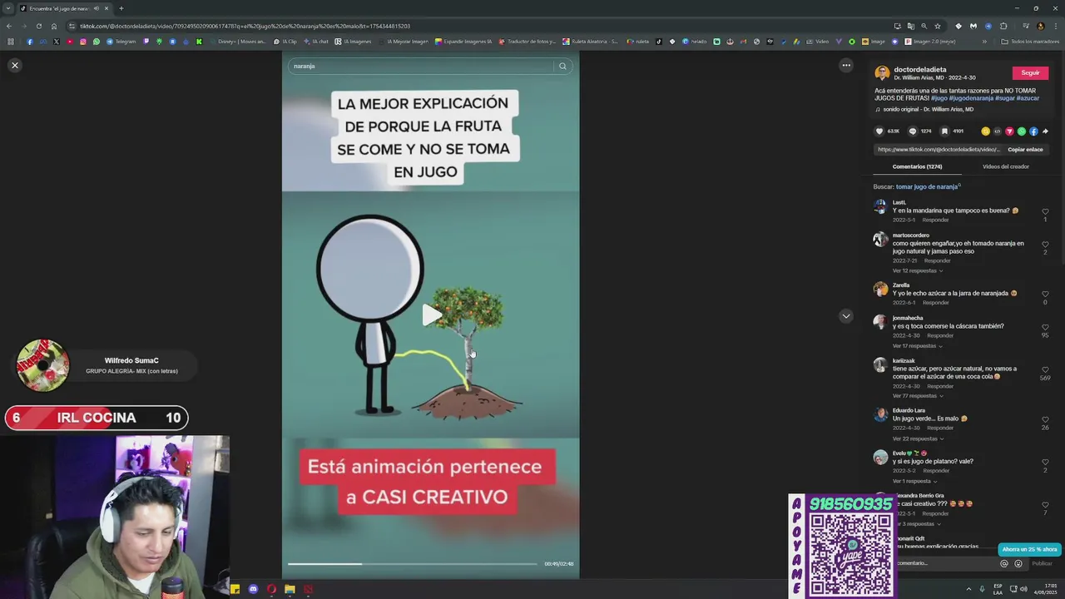
Task: Open File Explorer from the taskbar
Action: tap(290, 589)
